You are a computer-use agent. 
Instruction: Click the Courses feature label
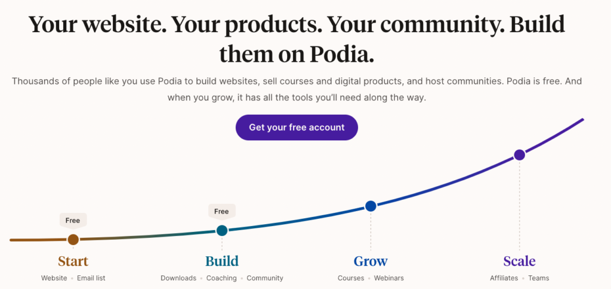[x=351, y=278]
